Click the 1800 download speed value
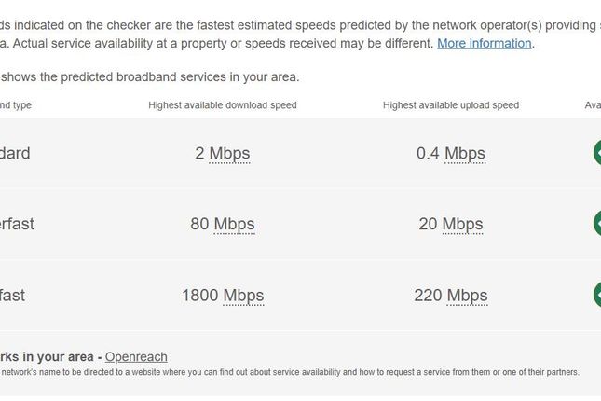Viewport: 601px width, 401px height. (200, 296)
